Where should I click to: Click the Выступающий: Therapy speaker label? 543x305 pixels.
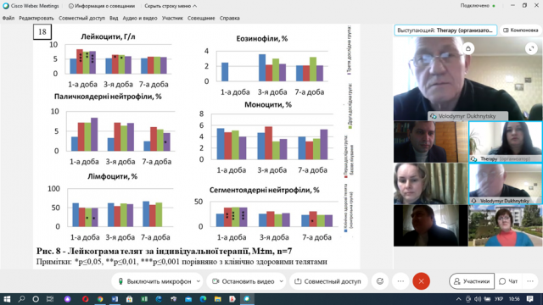[445, 30]
